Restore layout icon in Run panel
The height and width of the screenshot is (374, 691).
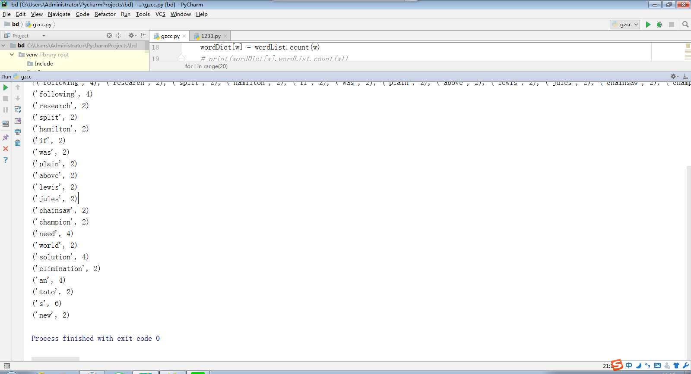click(6, 123)
